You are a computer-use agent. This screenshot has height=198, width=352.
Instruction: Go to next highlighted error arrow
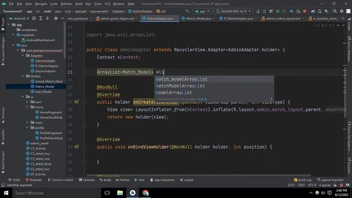click(x=343, y=25)
